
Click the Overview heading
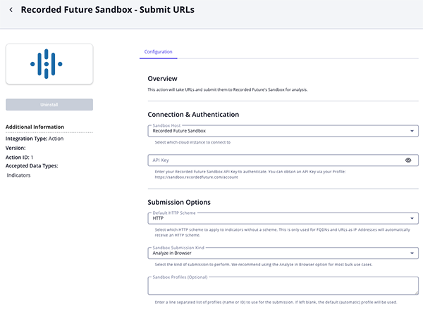click(x=162, y=79)
